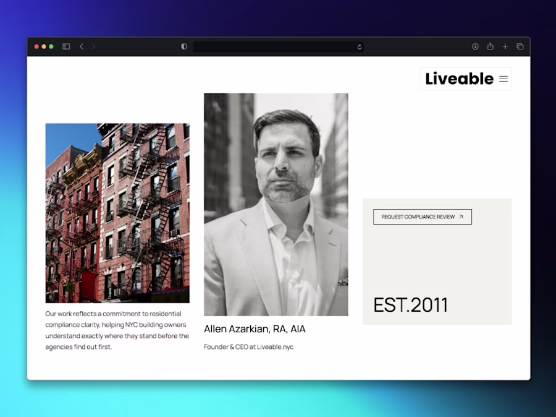Add a new tab with plus icon

pyautogui.click(x=505, y=46)
